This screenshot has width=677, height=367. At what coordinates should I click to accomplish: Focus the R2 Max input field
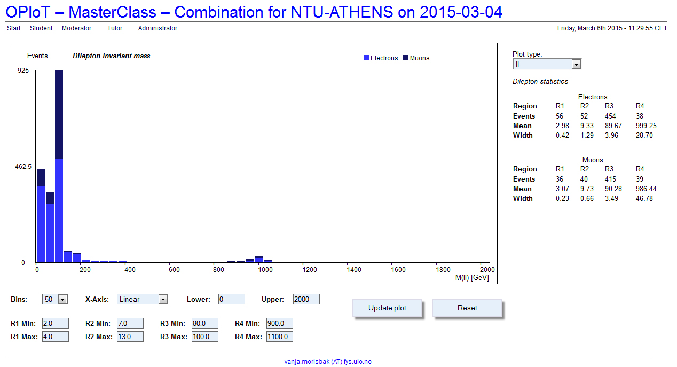pos(130,337)
